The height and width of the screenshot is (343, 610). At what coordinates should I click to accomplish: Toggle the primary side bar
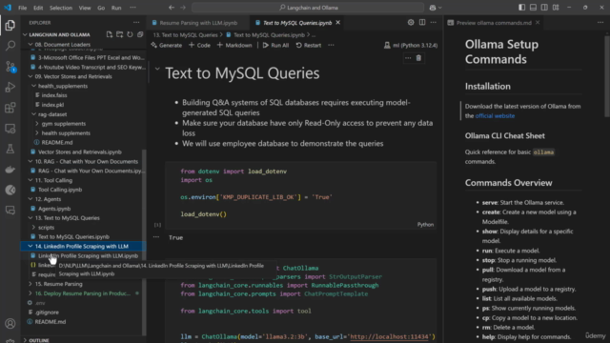521,8
